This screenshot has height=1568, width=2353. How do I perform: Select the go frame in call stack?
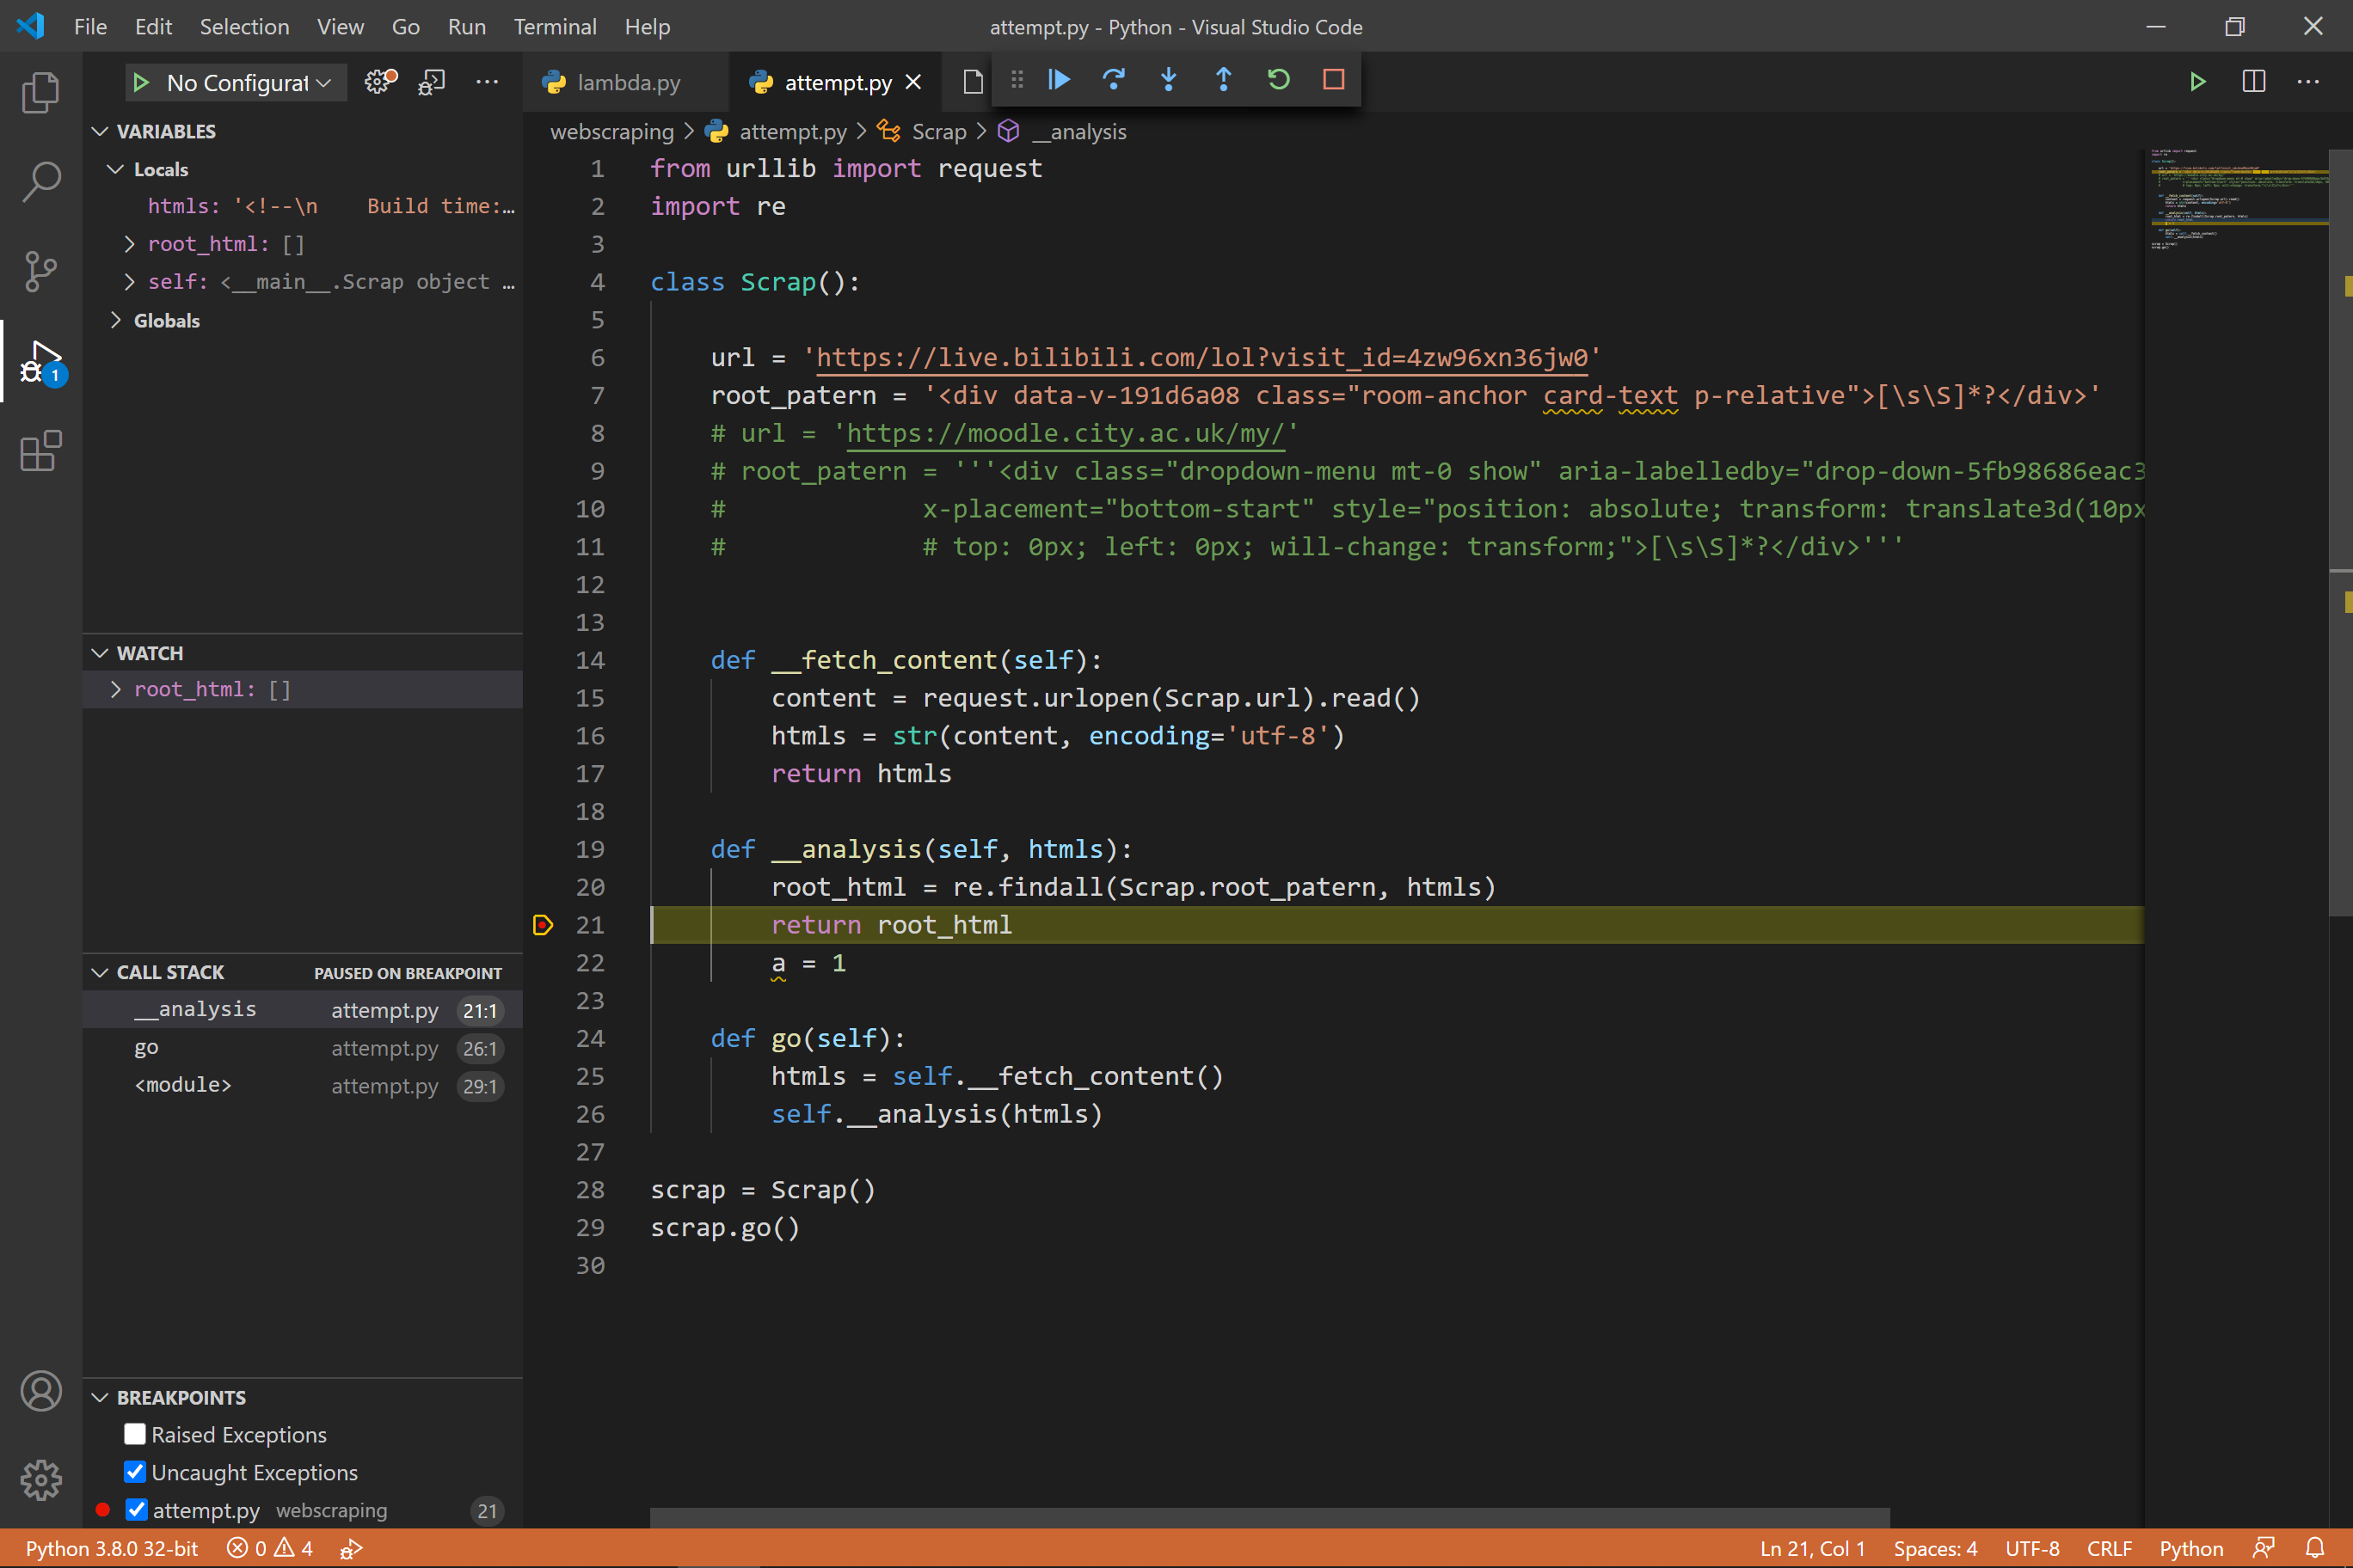(301, 1048)
